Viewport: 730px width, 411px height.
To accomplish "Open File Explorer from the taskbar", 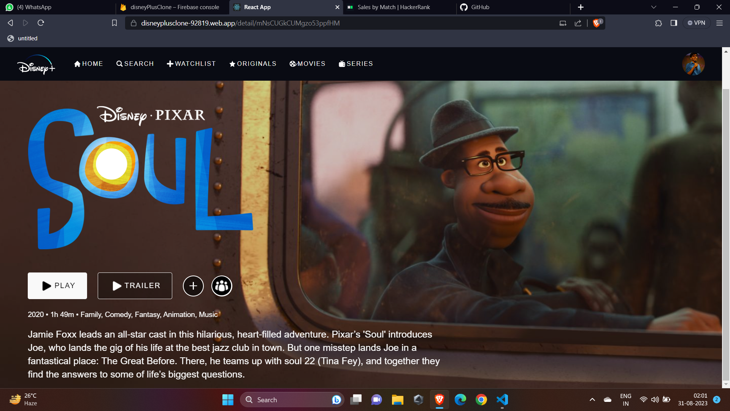I will 397,400.
